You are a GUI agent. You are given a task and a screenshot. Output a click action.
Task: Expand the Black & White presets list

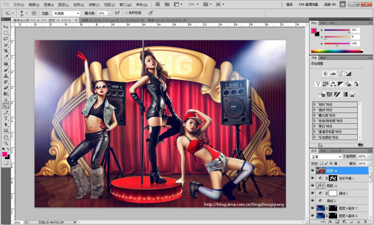[x=315, y=126]
